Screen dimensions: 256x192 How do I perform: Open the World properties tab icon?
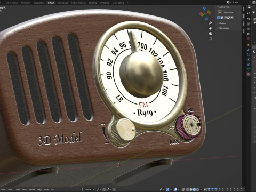249,39
